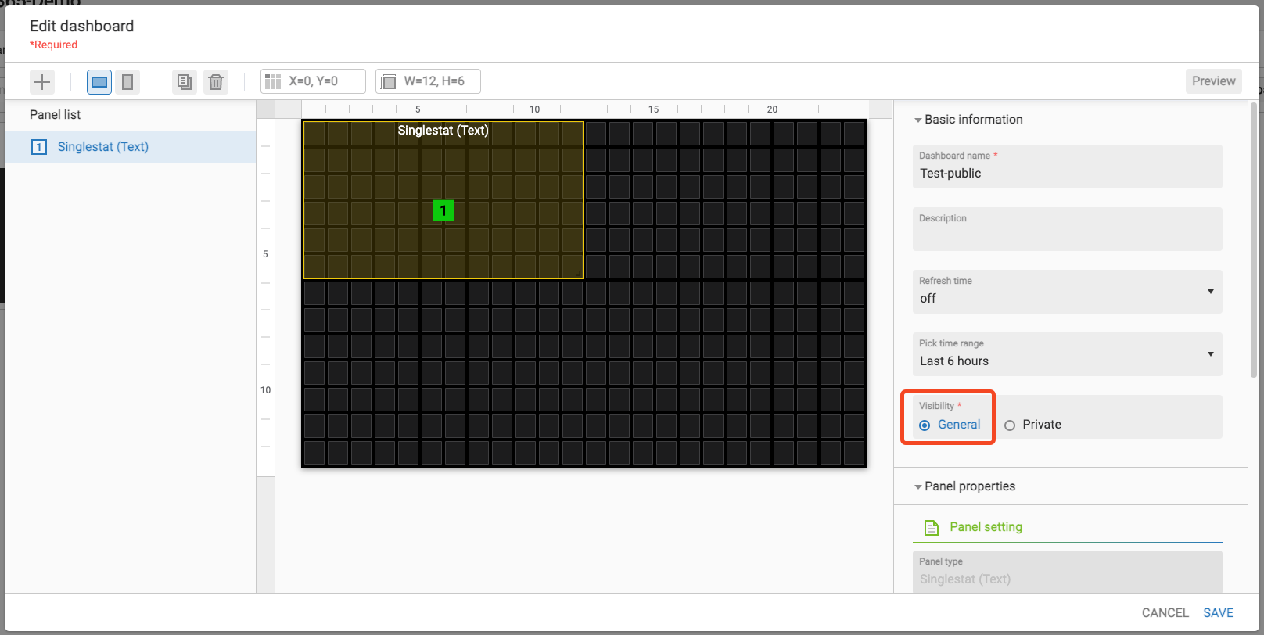The height and width of the screenshot is (635, 1264).
Task: Click the Dashboard name input field
Action: coord(1066,174)
